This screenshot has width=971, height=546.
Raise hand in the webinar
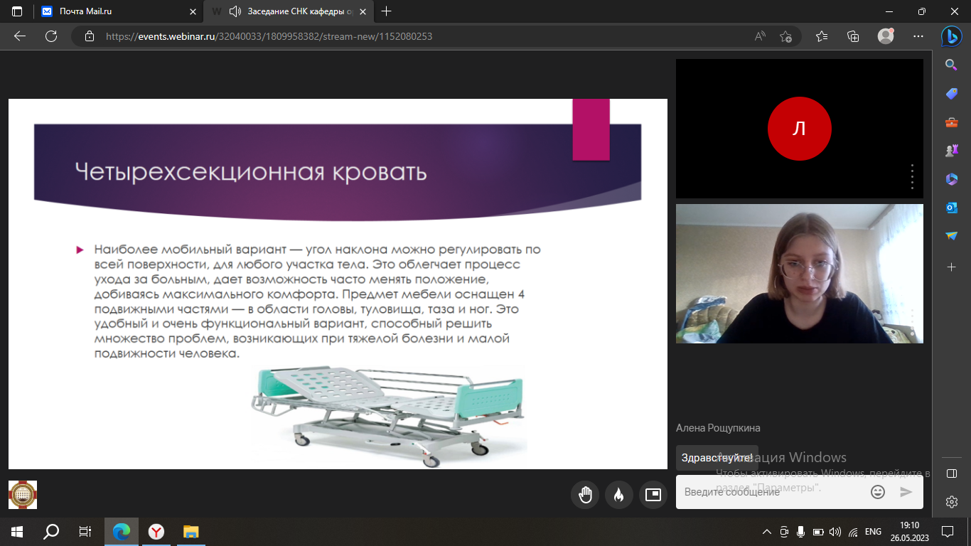585,494
